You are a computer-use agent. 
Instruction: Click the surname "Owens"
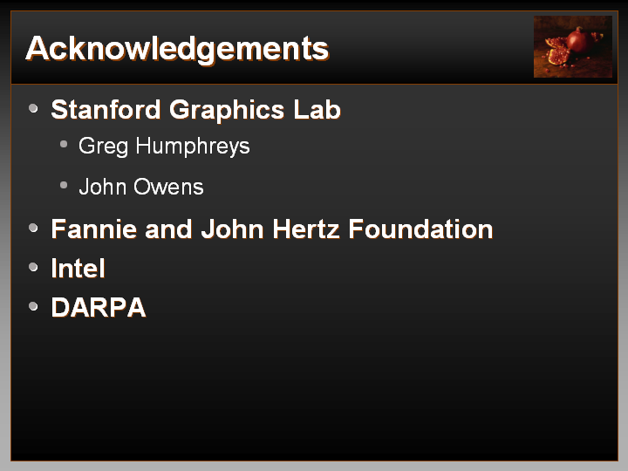pos(172,187)
